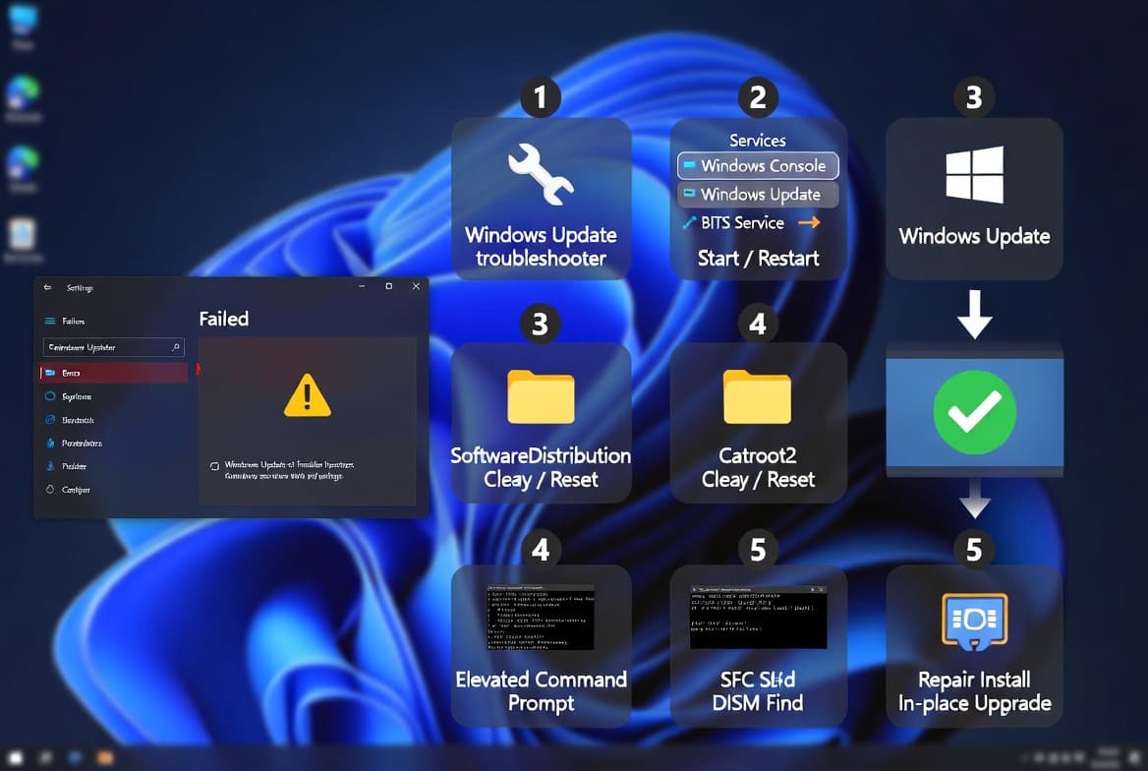
Task: Click the wrench icon for Windows Update troubleshooter
Action: point(541,174)
